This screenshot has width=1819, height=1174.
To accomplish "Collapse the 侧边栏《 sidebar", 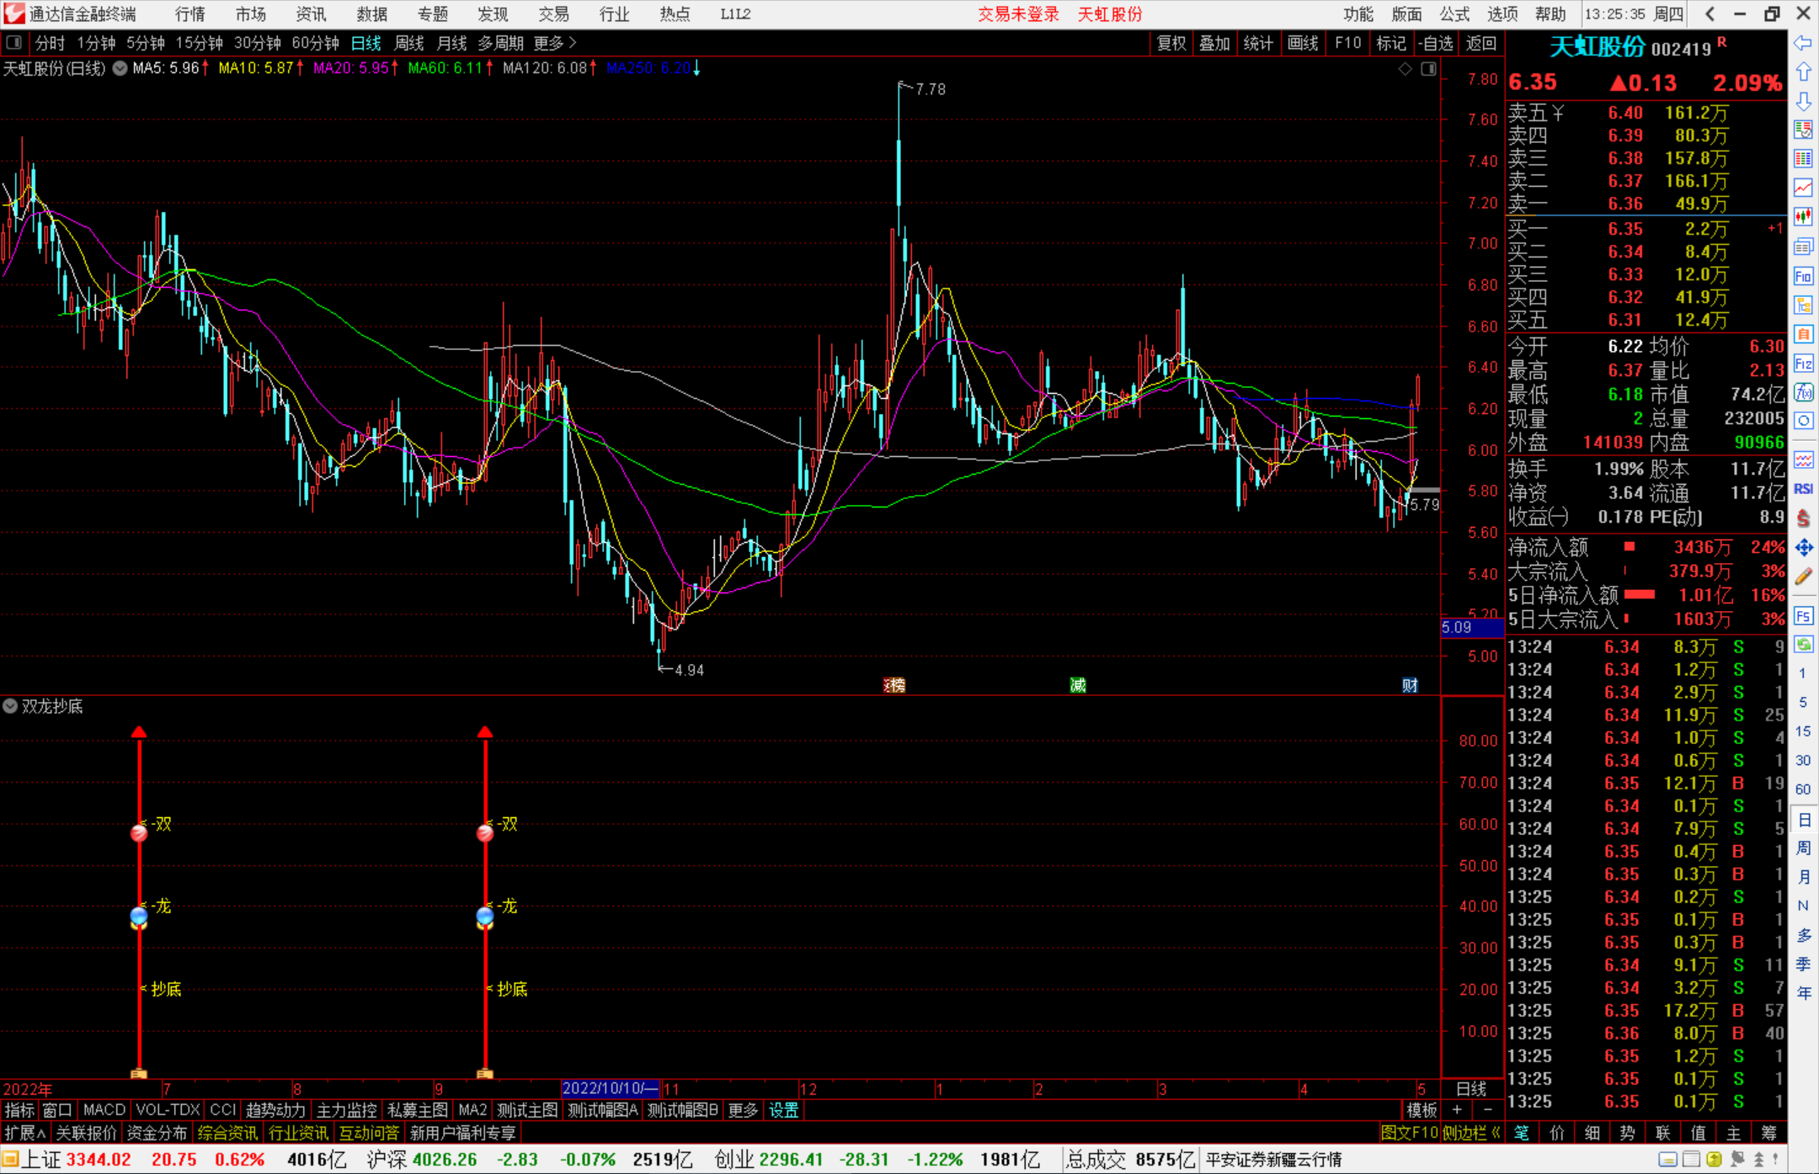I will click(x=1472, y=1133).
